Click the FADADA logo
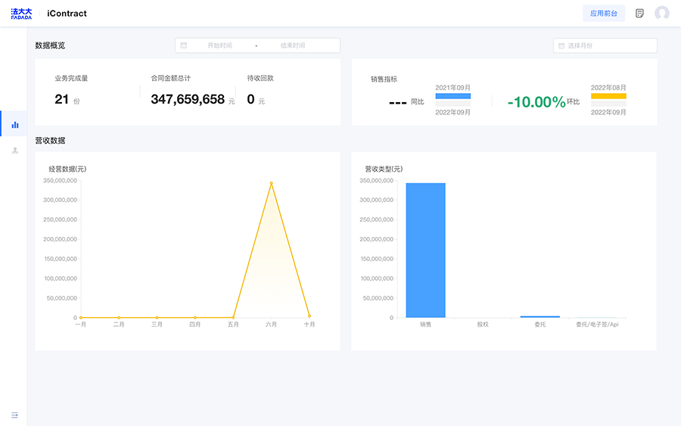The width and height of the screenshot is (681, 426). pos(21,14)
